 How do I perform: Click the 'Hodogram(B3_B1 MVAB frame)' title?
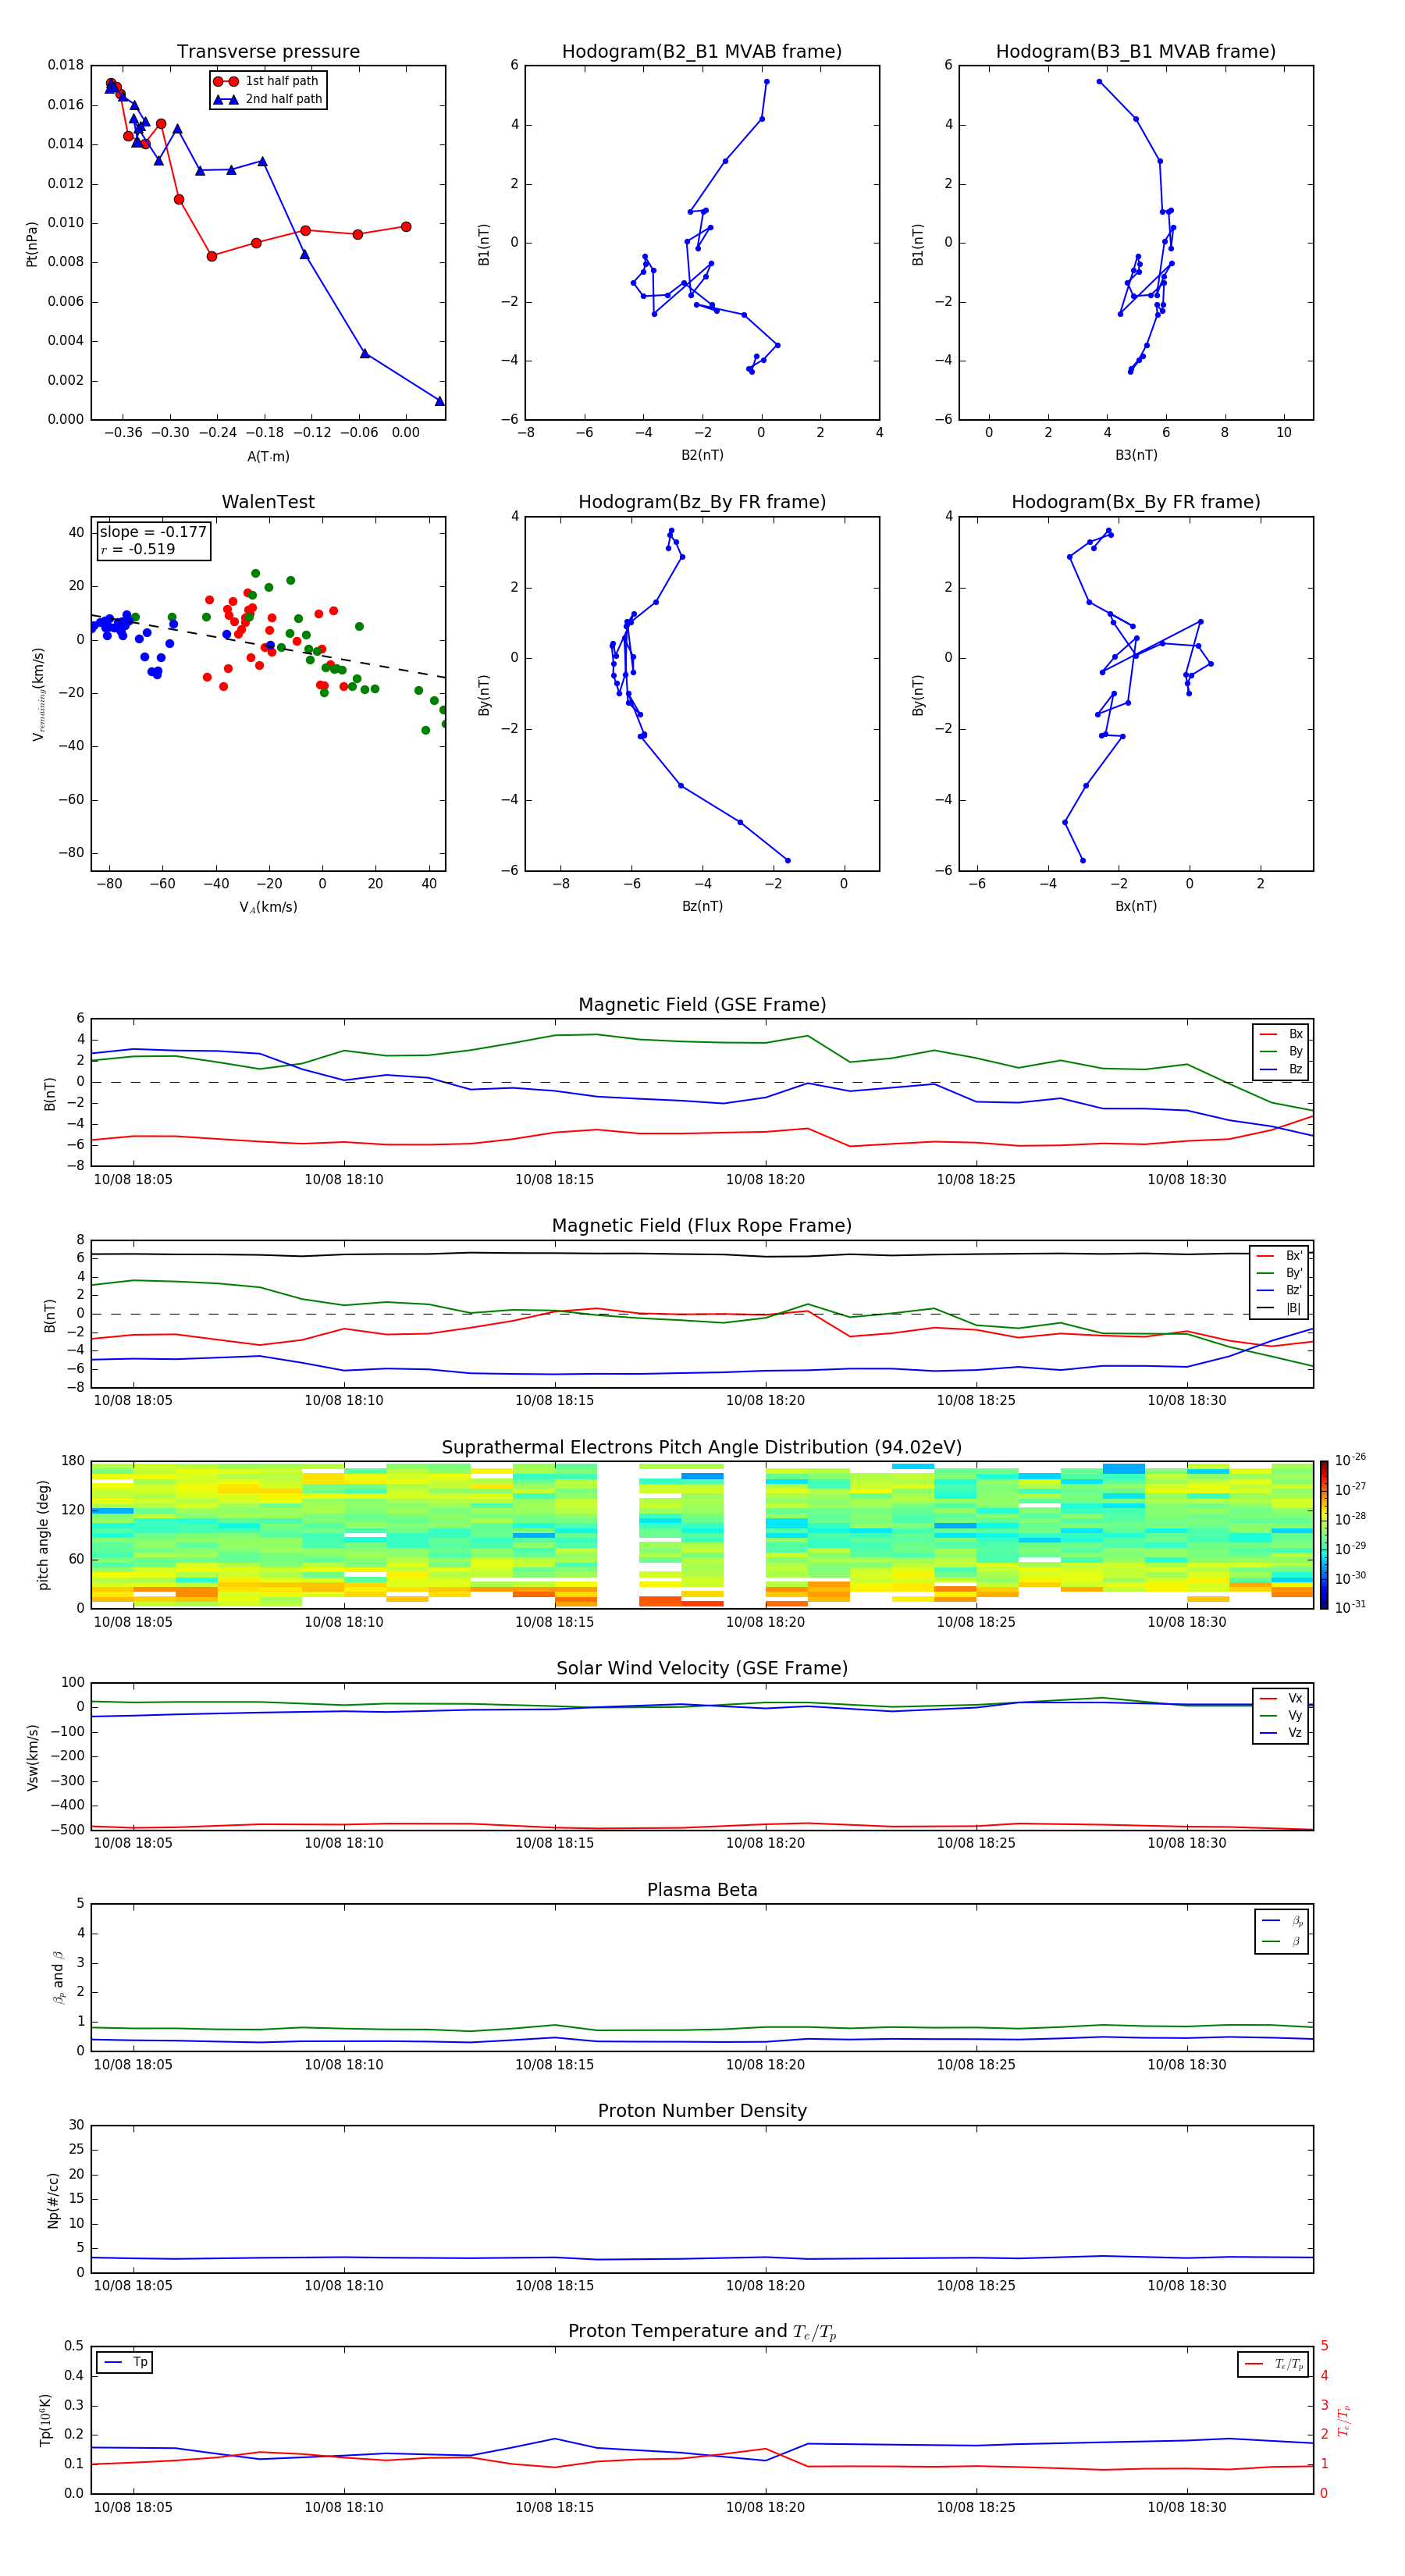click(x=1136, y=52)
